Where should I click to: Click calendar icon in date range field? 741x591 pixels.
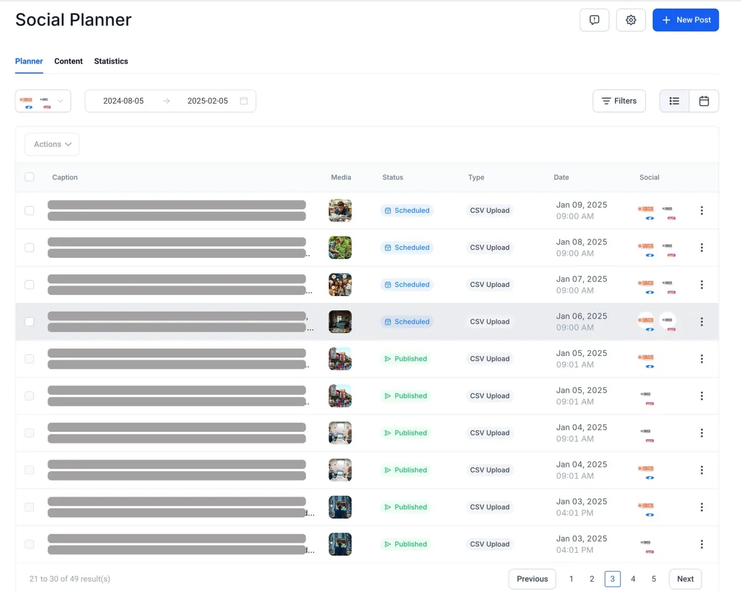click(x=243, y=101)
